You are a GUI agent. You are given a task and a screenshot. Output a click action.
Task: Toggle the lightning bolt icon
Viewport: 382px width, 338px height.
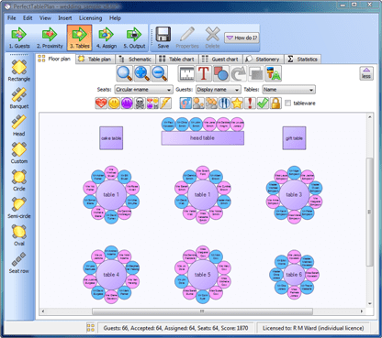tap(165, 104)
